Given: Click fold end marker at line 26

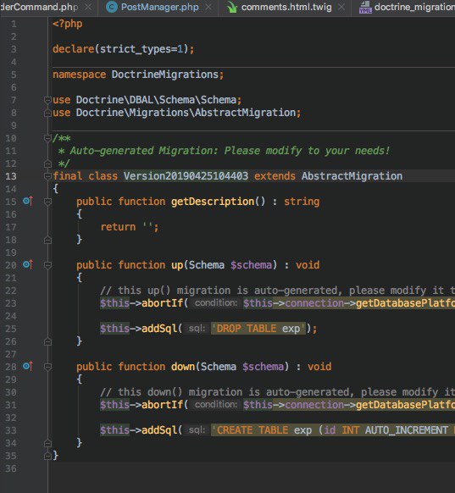Looking at the screenshot, I should point(47,341).
